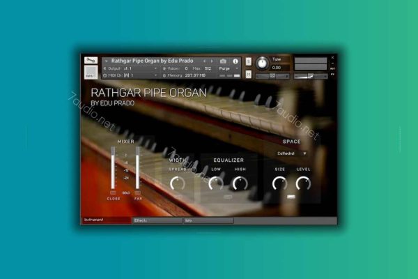Open the instrument info icon
The width and height of the screenshot is (418, 279).
[235, 61]
